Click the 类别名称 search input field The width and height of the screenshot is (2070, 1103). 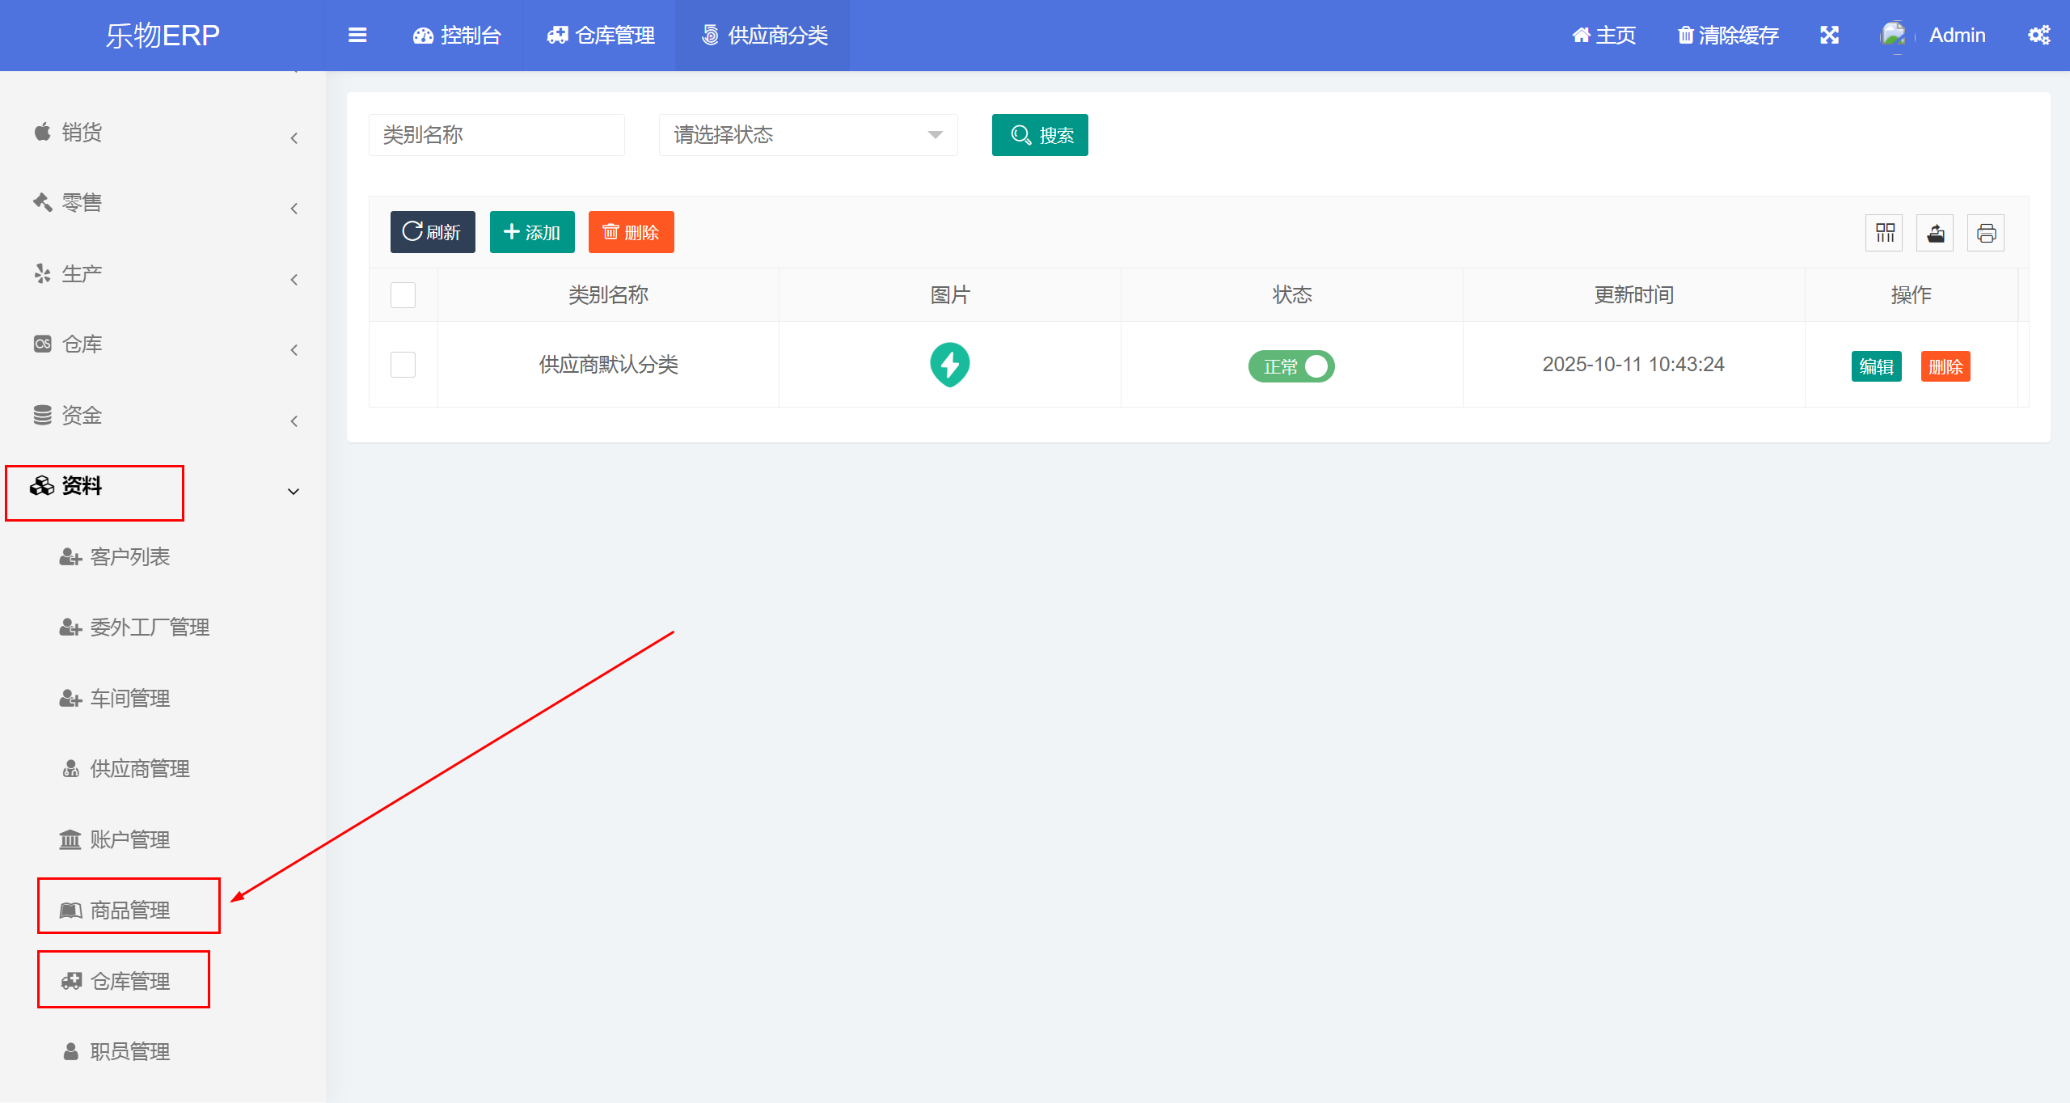click(496, 135)
